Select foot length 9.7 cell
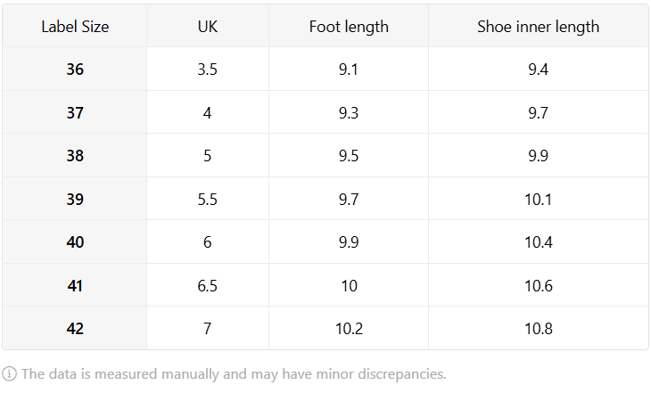This screenshot has height=393, width=651. 349,199
